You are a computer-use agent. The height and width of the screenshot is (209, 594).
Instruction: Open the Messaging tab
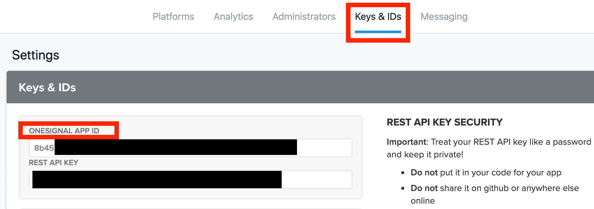444,17
